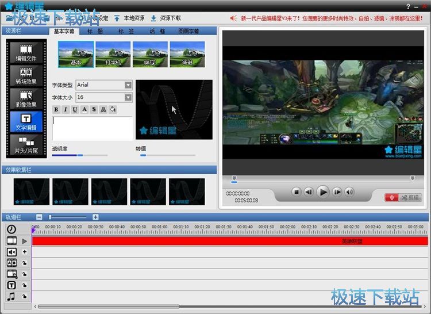Click the font color A icon
This screenshot has width=431, height=314.
click(x=84, y=109)
